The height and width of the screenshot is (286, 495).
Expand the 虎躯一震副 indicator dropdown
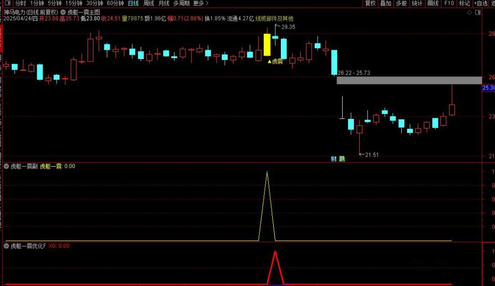tap(6, 166)
